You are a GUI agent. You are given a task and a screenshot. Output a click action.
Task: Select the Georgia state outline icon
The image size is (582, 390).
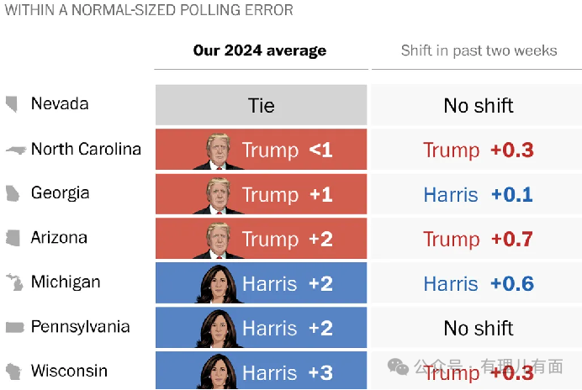(x=13, y=193)
